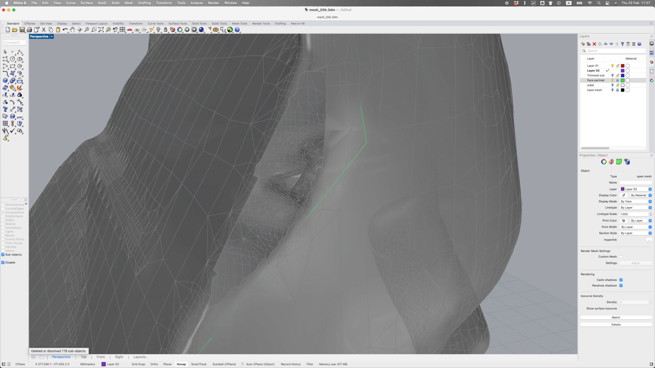Open the Section Style dropdown

[636, 233]
